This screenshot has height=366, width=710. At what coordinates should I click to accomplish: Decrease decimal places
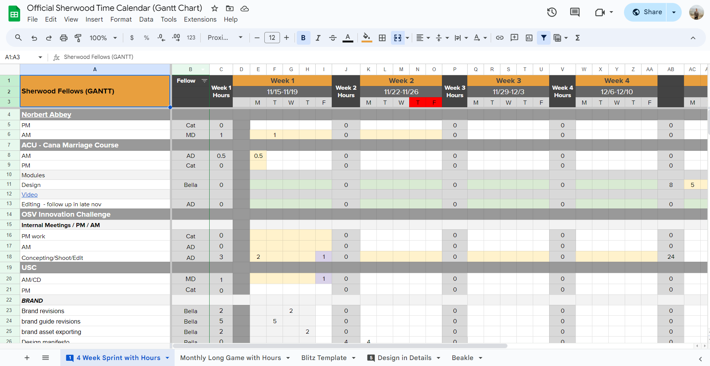point(161,38)
